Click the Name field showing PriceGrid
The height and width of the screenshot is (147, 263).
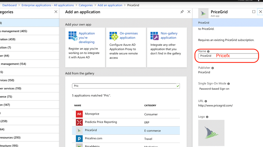[x=228, y=56]
